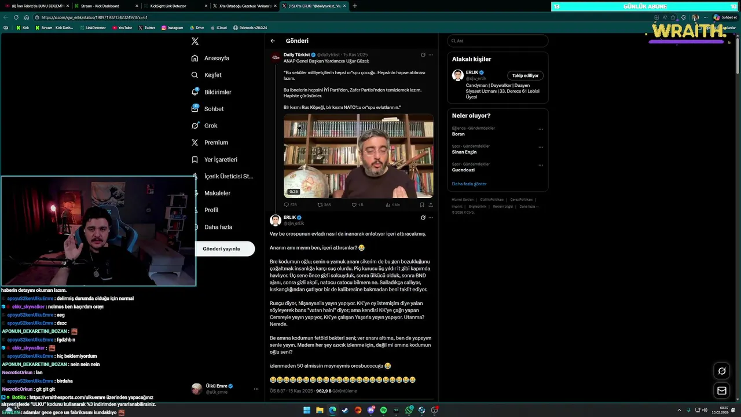Open the YouTube bookmark
This screenshot has height=417, width=741.
coord(122,28)
